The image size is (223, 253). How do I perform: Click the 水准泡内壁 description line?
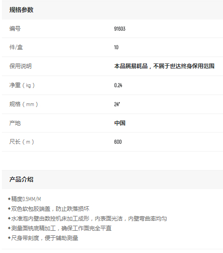click(x=87, y=219)
